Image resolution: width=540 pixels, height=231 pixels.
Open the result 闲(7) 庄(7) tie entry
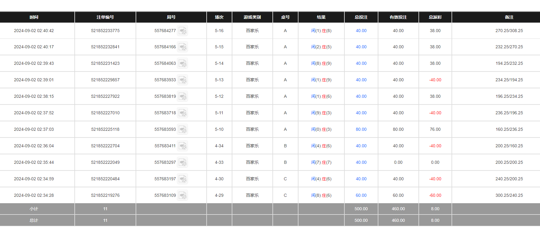pyautogui.click(x=321, y=163)
